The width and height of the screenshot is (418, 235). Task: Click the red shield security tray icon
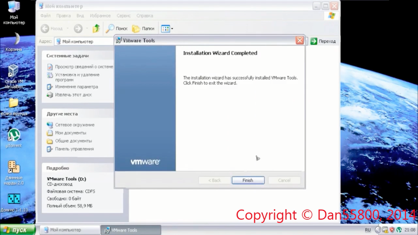click(392, 230)
